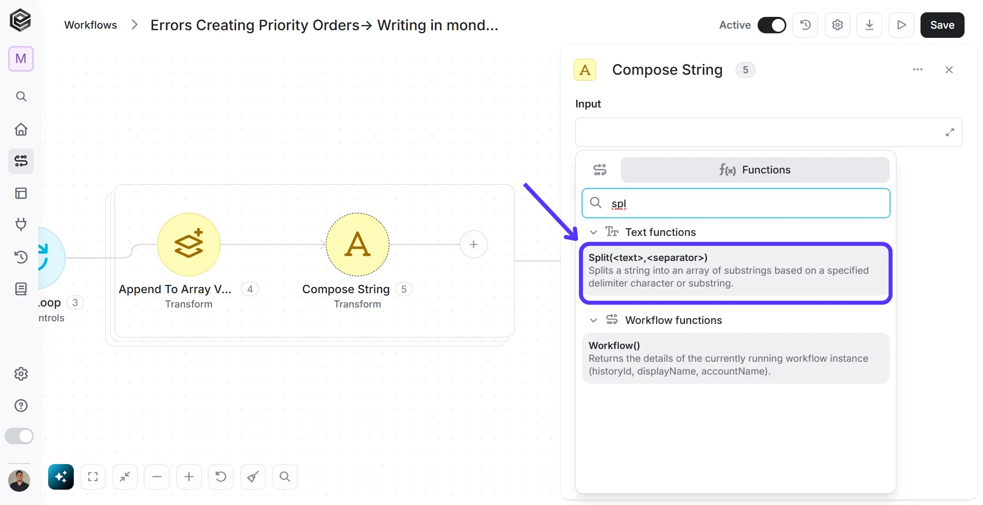
Task: Open the help question mark icon
Action: [21, 406]
